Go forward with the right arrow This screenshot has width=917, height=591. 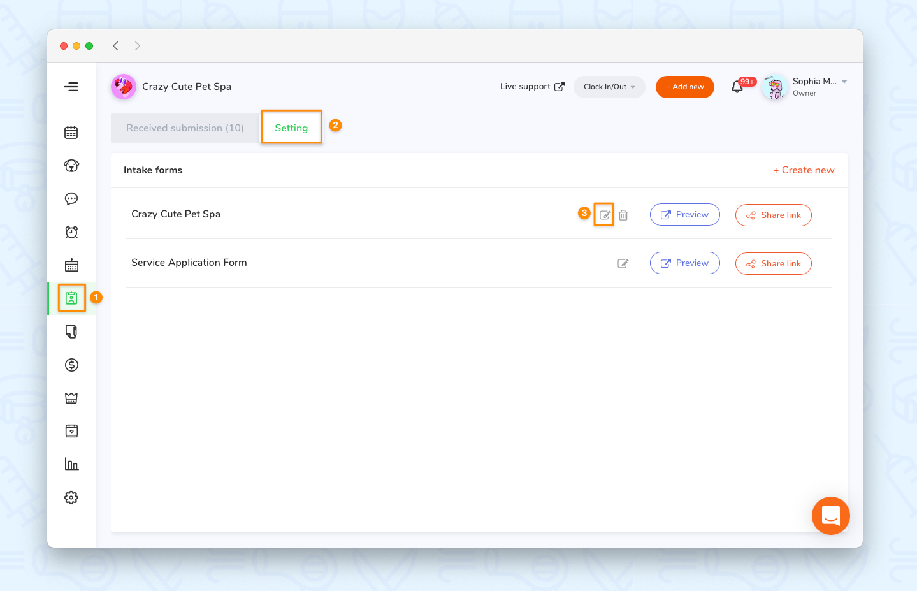(x=138, y=46)
